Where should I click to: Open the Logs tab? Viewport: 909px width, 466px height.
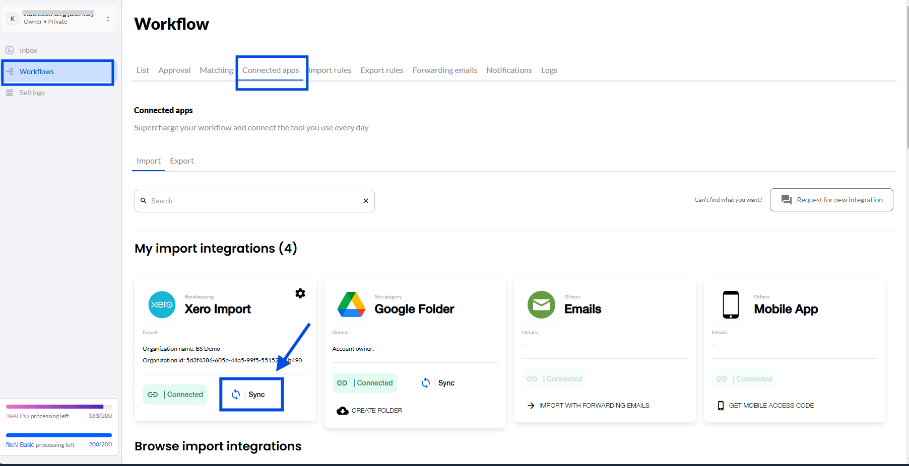tap(549, 70)
